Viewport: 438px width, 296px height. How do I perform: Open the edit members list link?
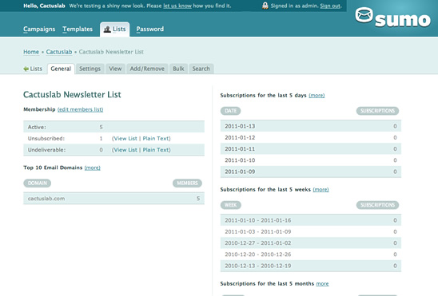tap(80, 109)
